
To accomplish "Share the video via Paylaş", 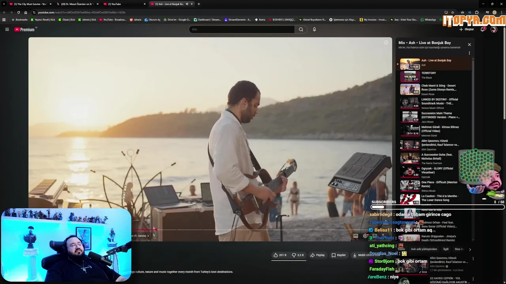I will 317,255.
